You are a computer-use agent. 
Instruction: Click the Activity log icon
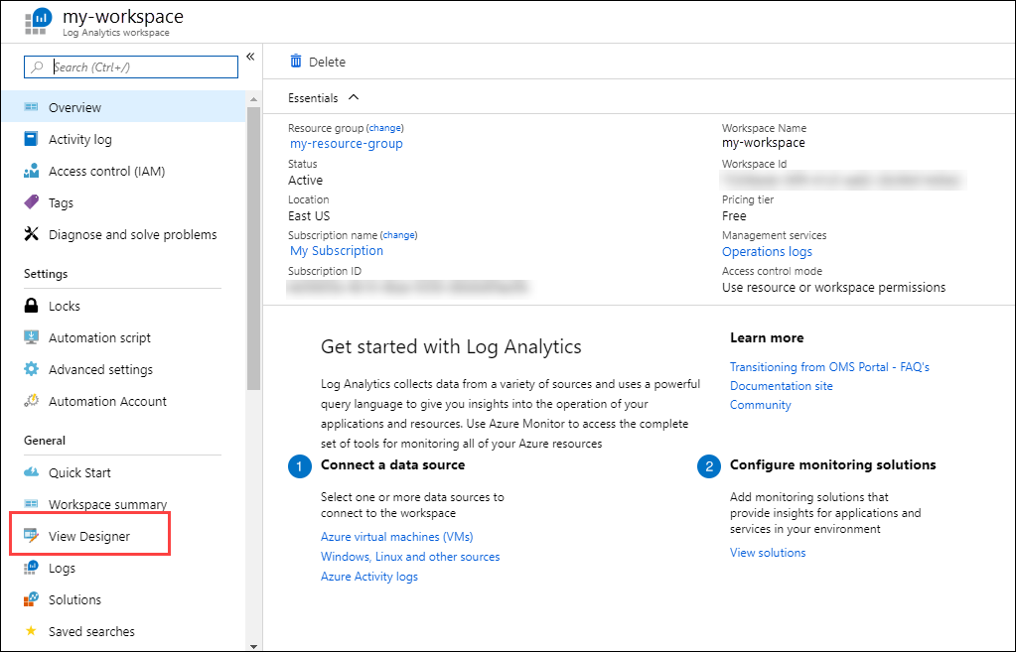pos(31,139)
